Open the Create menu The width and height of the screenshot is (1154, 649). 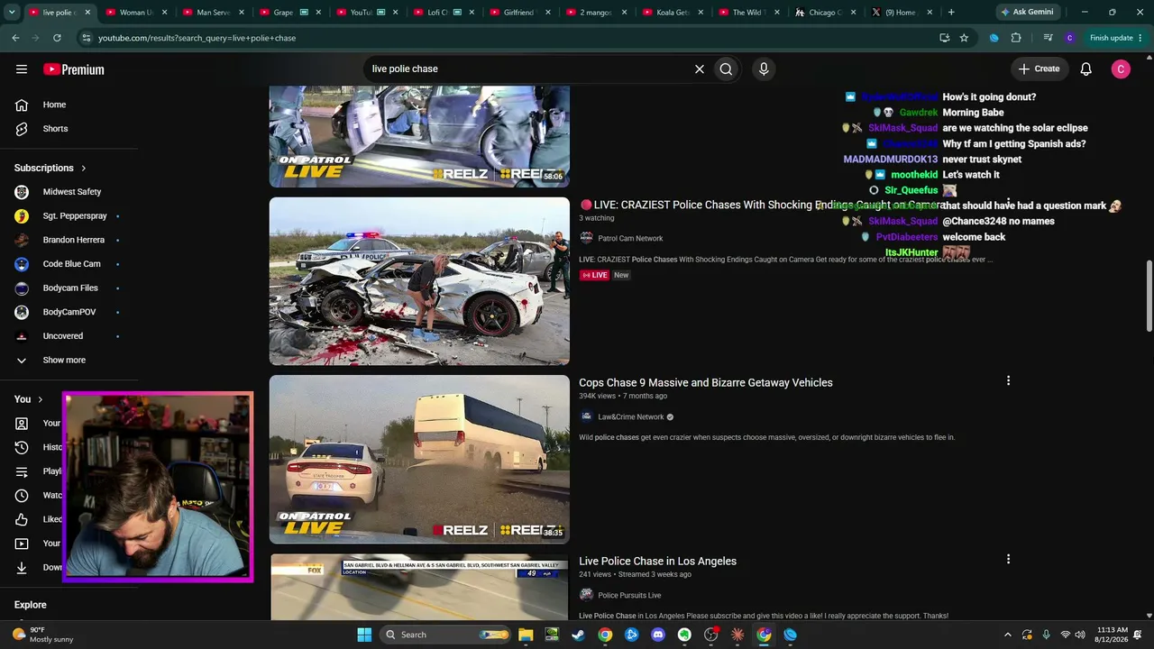(1039, 69)
